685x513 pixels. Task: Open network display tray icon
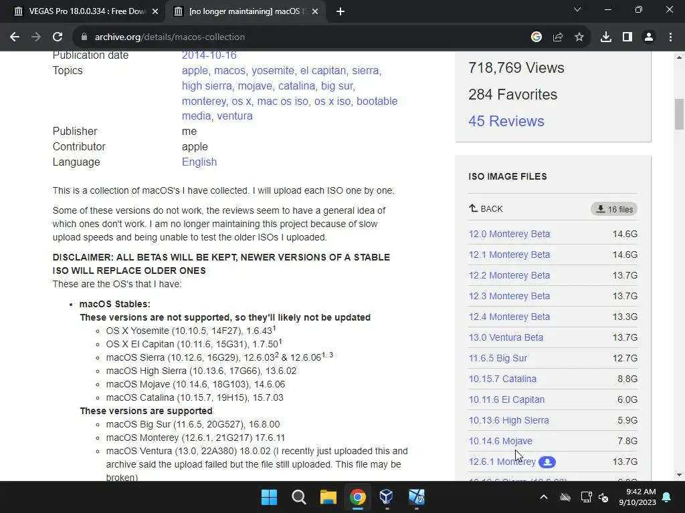click(586, 497)
